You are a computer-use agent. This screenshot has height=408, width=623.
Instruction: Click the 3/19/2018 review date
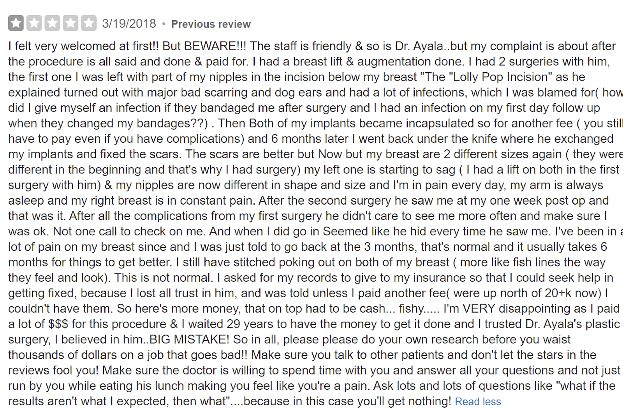(x=129, y=24)
